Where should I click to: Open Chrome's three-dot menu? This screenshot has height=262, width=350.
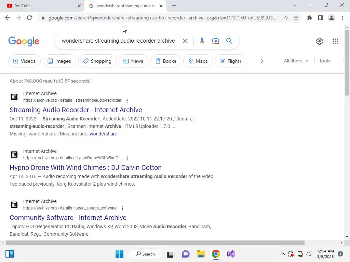(x=342, y=18)
